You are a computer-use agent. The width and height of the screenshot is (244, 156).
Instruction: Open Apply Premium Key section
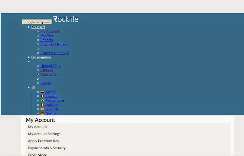pyautogui.click(x=43, y=141)
